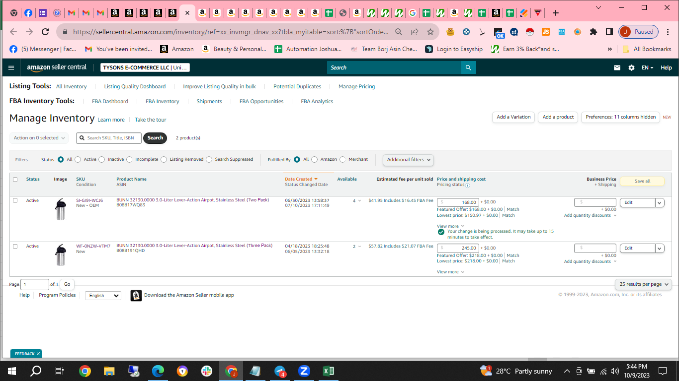Image resolution: width=679 pixels, height=381 pixels.
Task: Select the checkbox for SKU WF-0NZW-VTM7
Action: [15, 246]
